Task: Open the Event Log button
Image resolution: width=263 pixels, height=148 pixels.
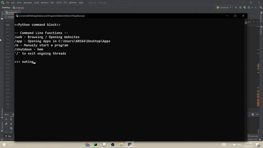Action: tap(253, 136)
